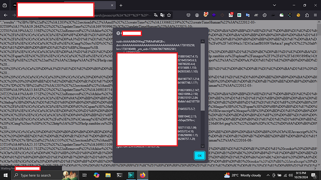Launch Copilot from the taskbar
Screen dimensions: 321x180
pos(96,175)
